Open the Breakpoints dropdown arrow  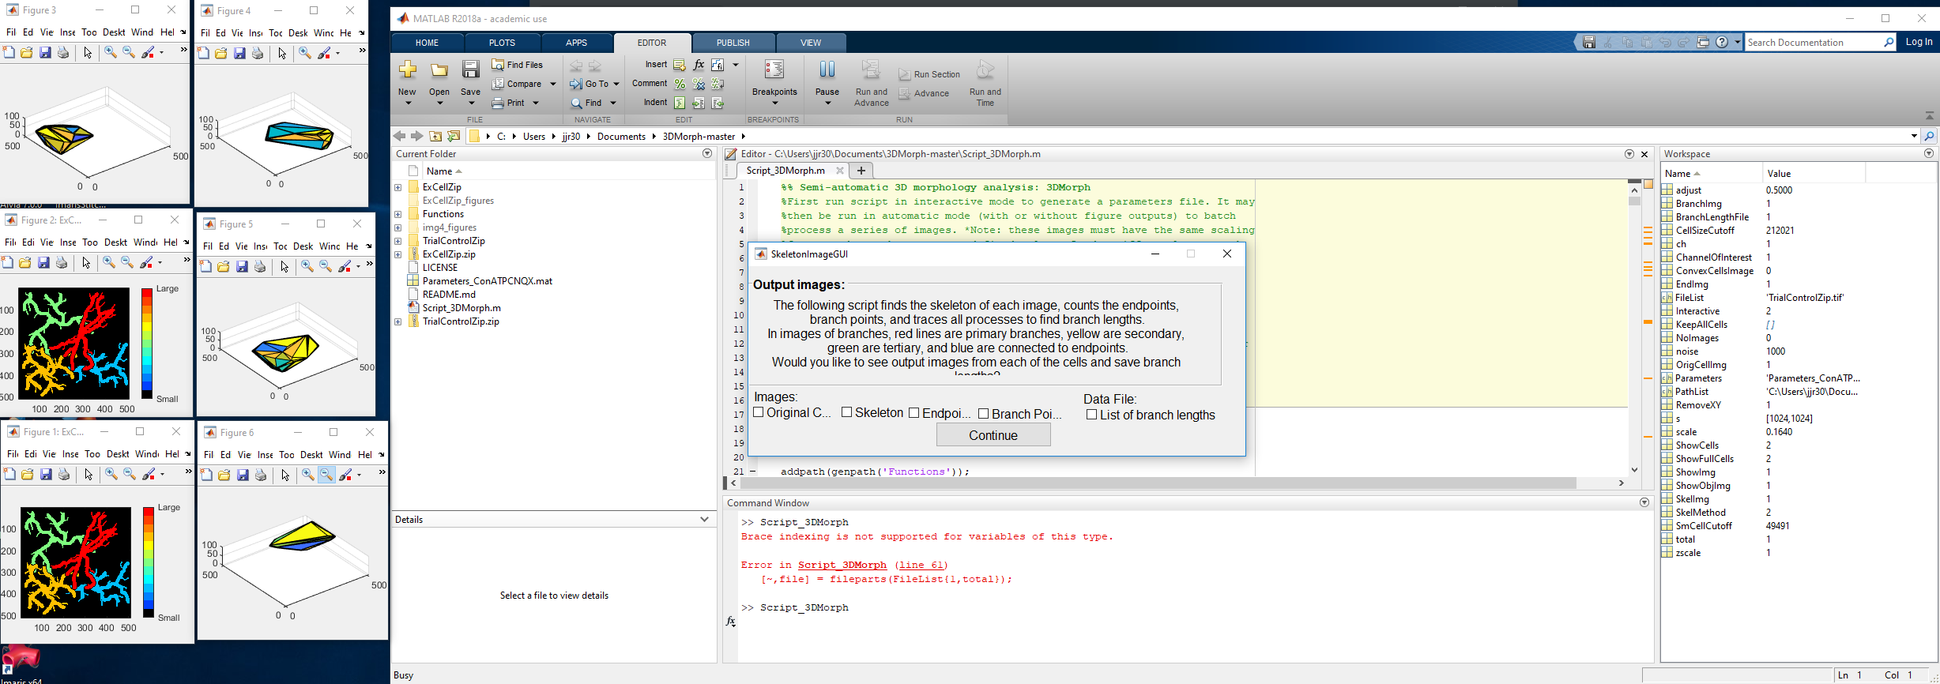774,103
